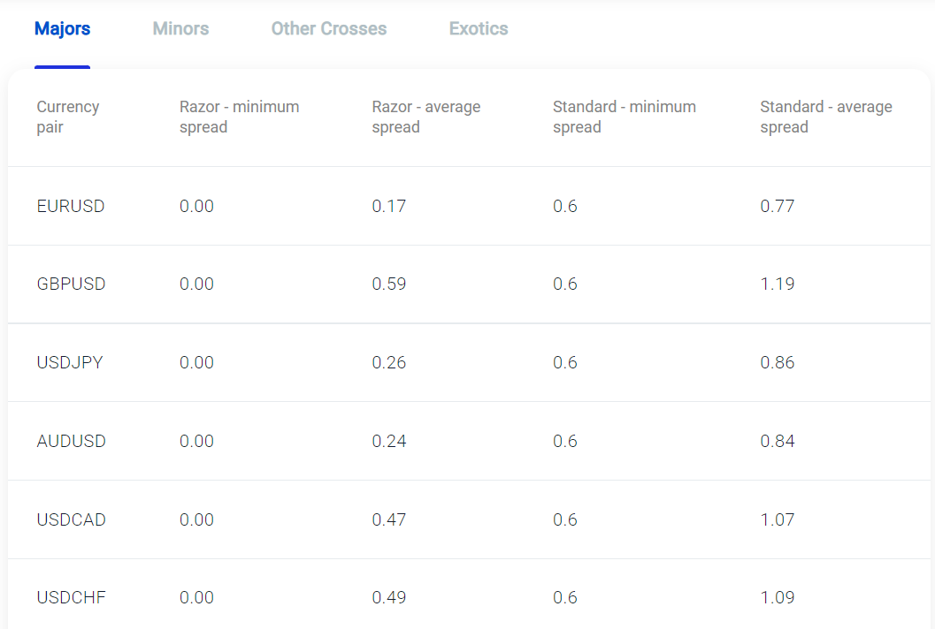Click EURUSD Razor average spread 0.17
The height and width of the screenshot is (629, 935).
[x=388, y=206]
